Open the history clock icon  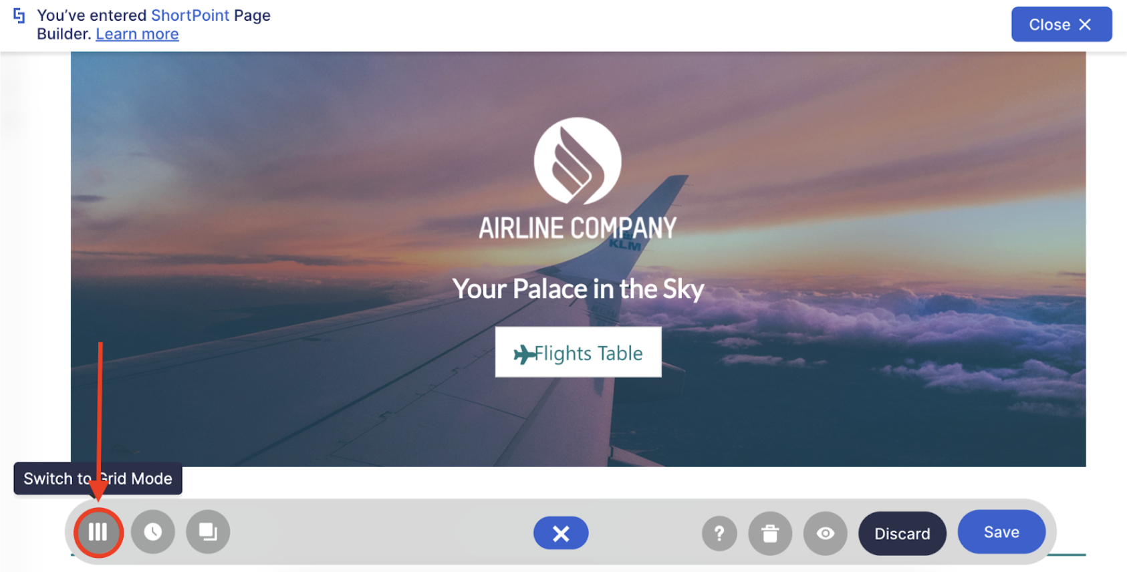(153, 532)
